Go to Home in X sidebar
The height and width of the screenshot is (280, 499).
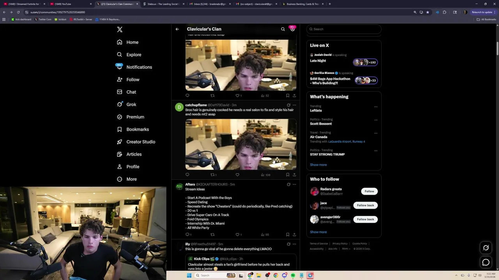[128, 42]
